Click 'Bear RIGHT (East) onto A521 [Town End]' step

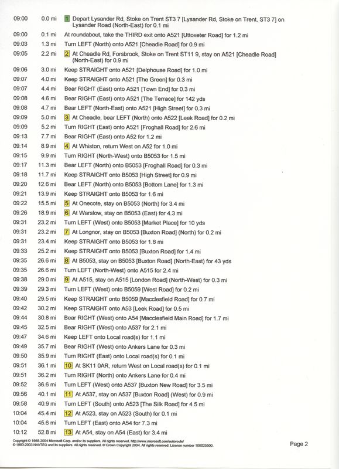129,89
